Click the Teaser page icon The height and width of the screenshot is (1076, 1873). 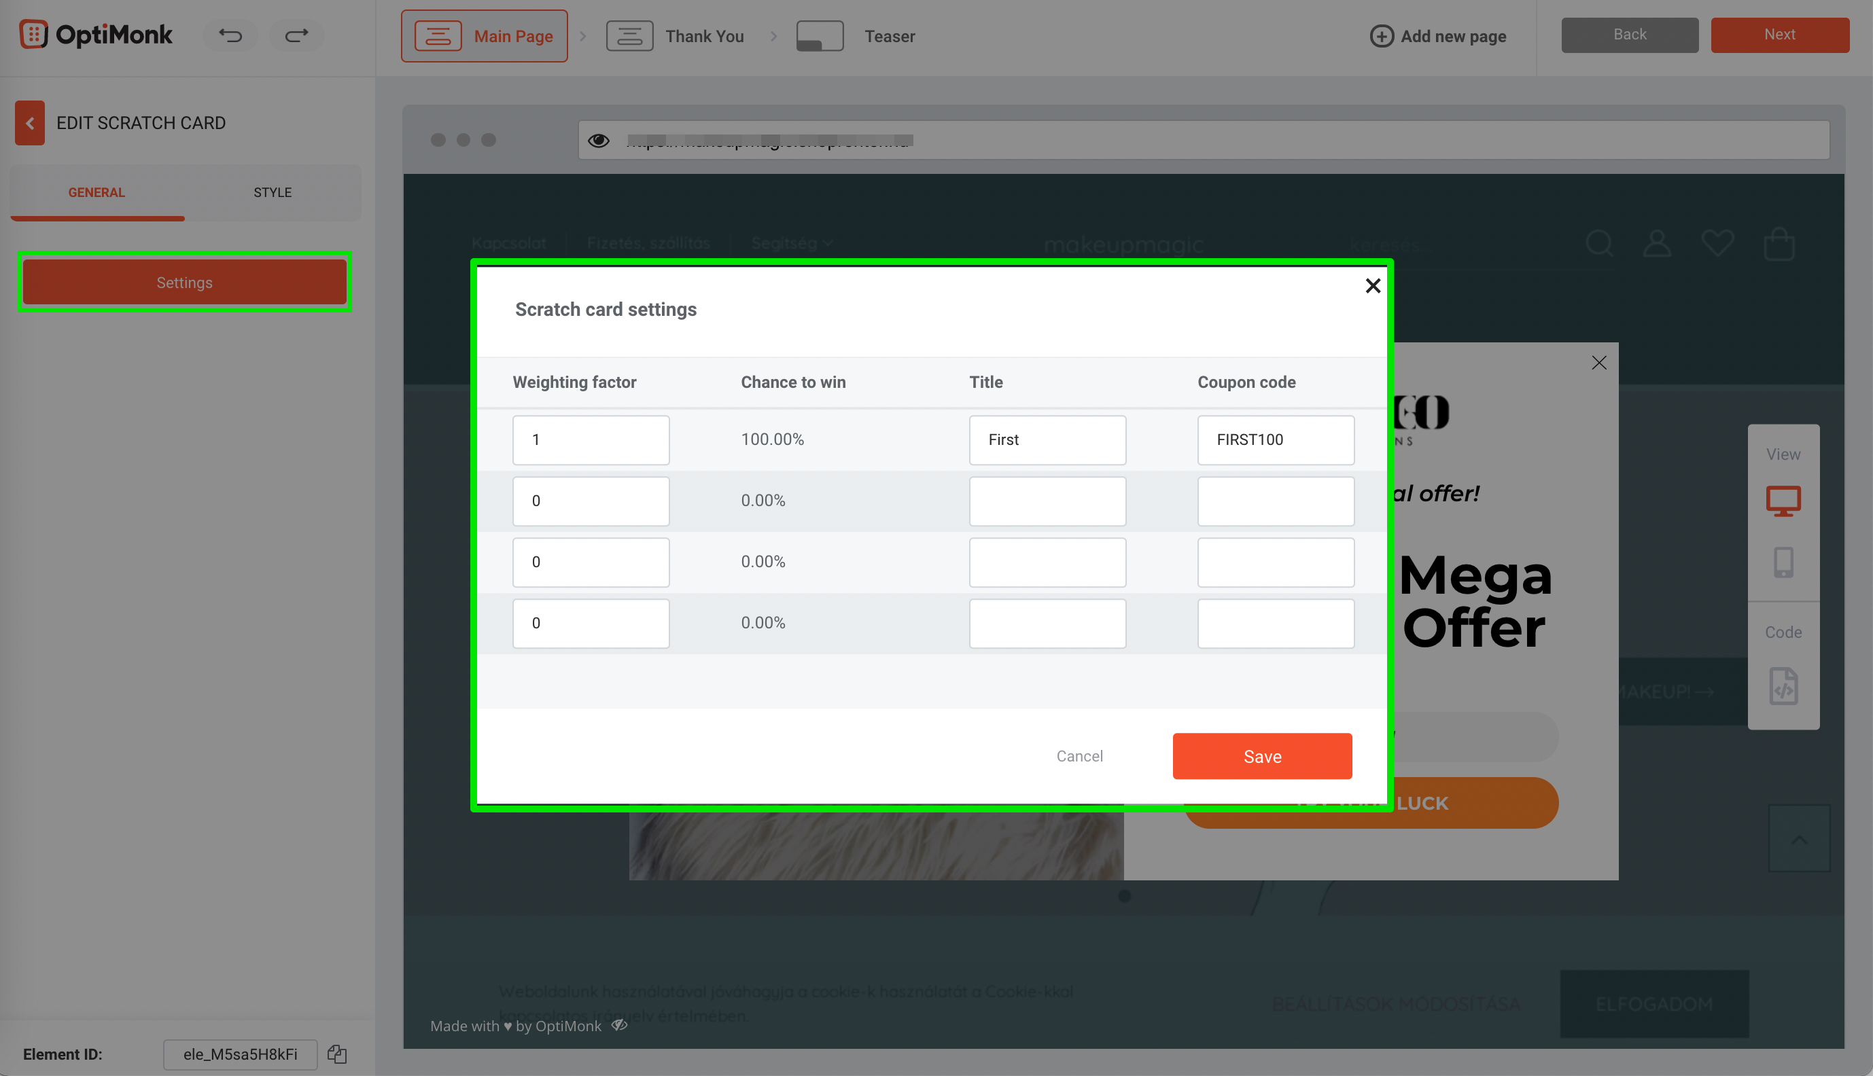pos(819,35)
